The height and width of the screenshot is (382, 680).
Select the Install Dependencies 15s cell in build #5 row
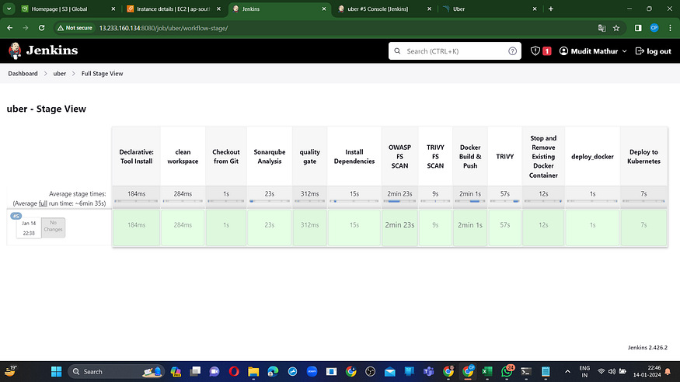point(354,227)
